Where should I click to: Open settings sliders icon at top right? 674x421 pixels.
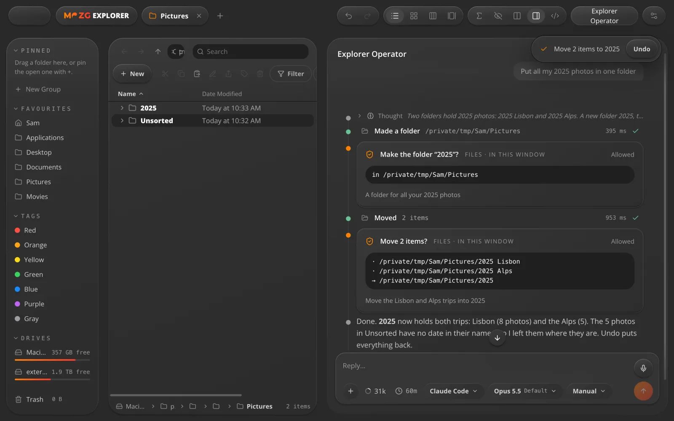click(654, 16)
